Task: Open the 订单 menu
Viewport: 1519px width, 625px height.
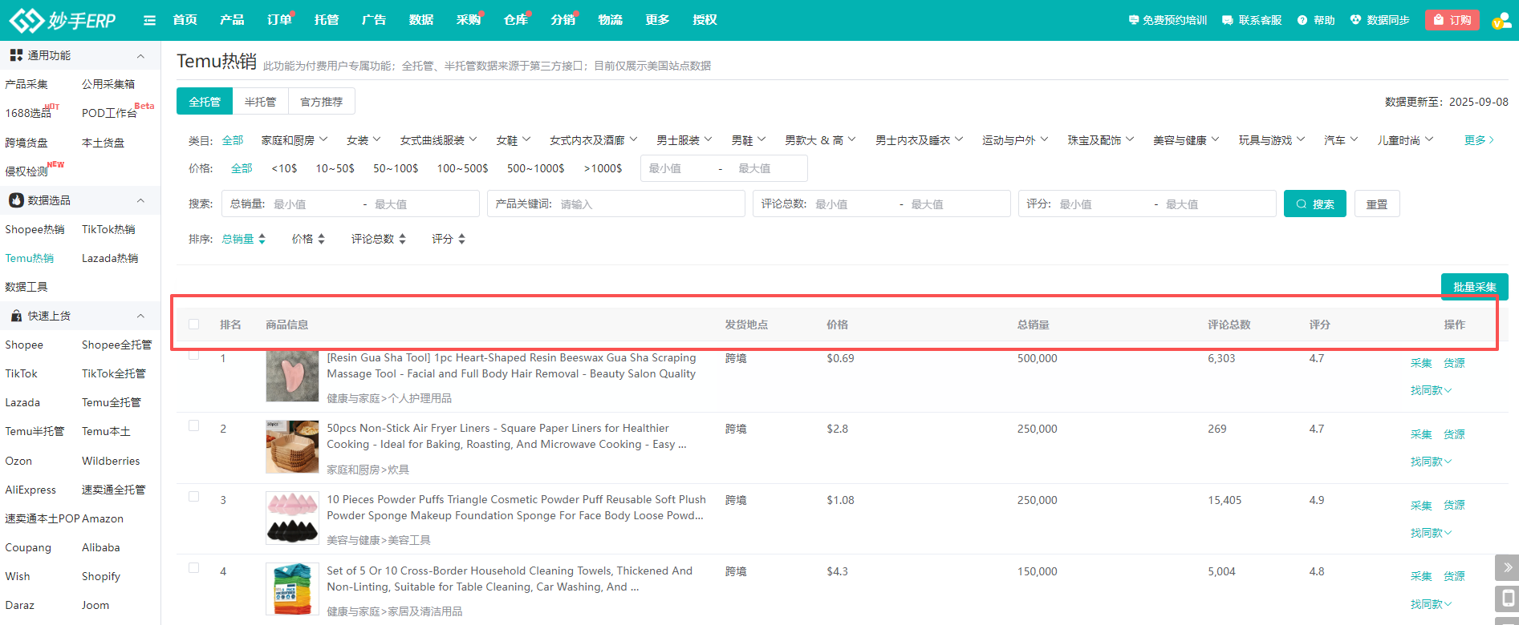Action: (279, 20)
